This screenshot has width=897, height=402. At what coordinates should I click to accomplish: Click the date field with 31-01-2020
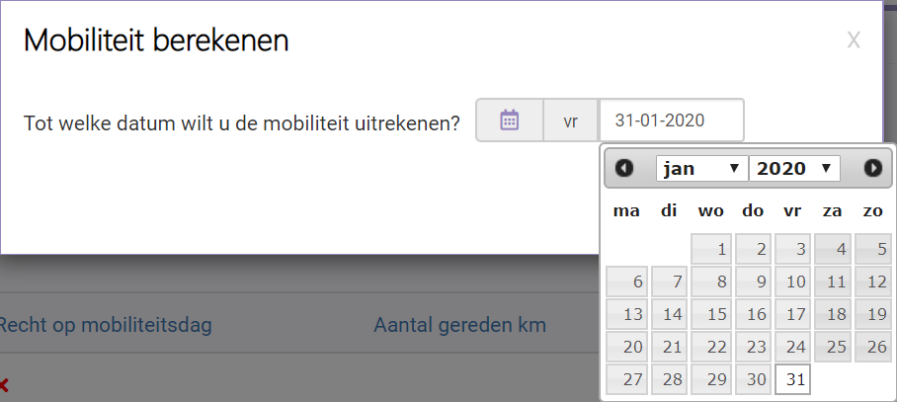point(671,121)
